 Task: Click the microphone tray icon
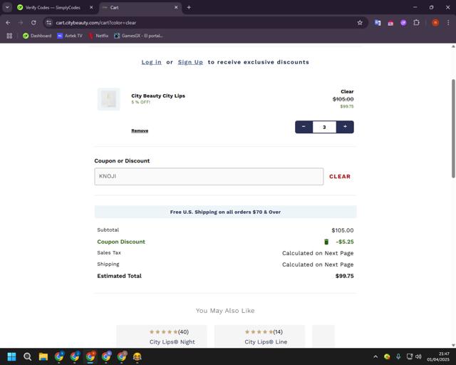(398, 356)
